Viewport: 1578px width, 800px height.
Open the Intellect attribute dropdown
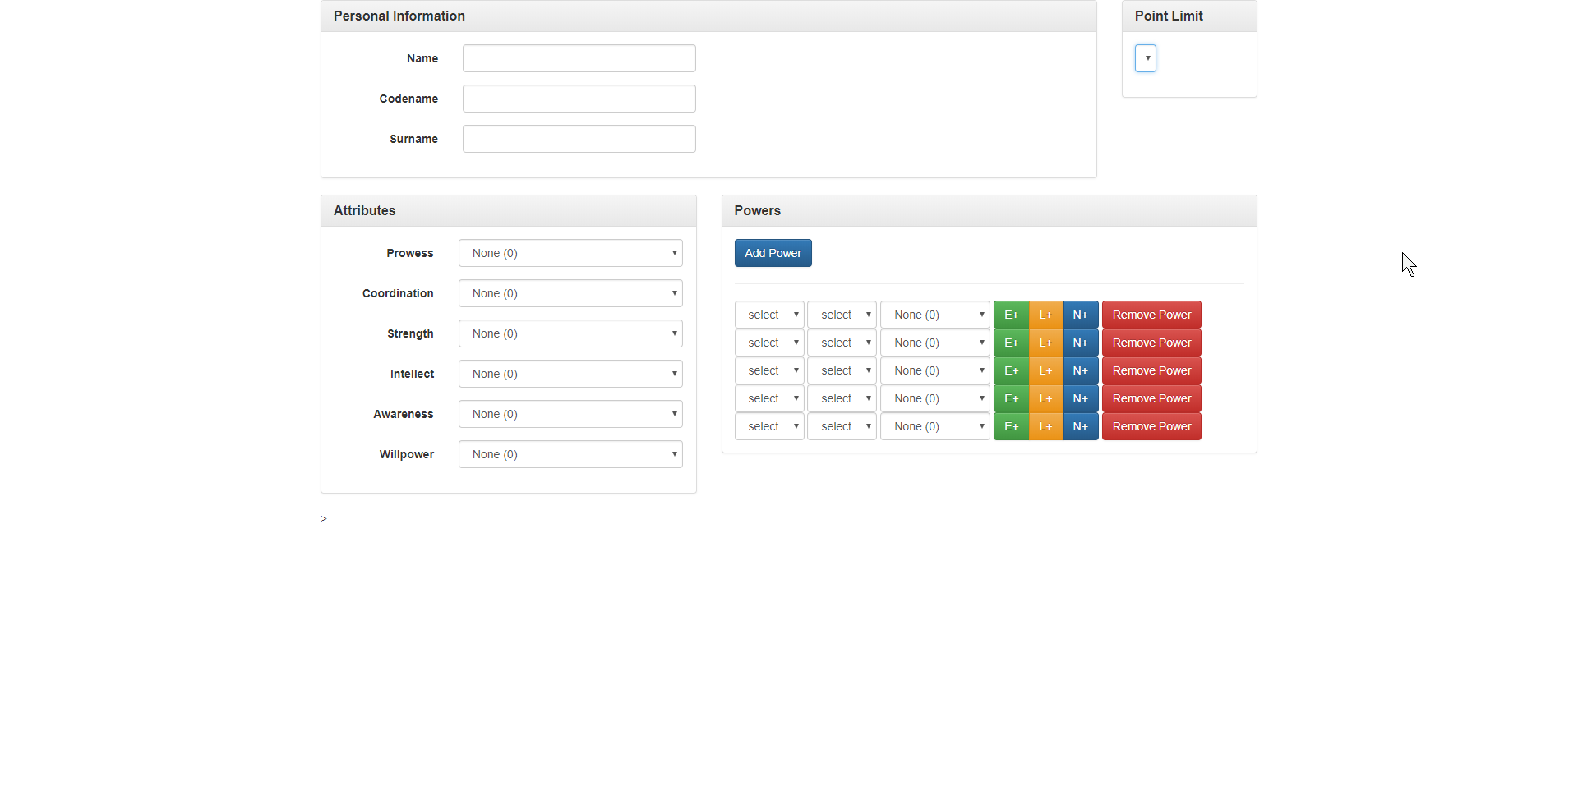pyautogui.click(x=570, y=374)
